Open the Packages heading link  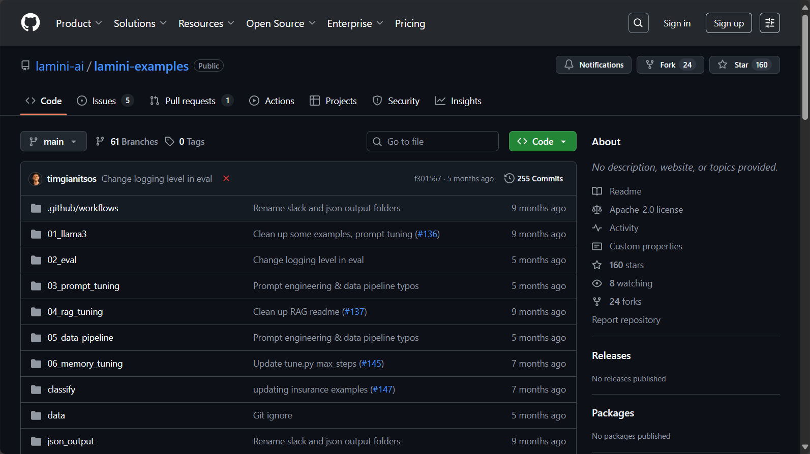point(613,413)
